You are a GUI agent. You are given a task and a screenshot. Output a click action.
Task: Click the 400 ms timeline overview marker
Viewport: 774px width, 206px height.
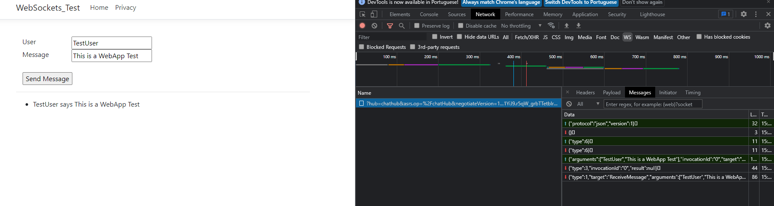click(x=513, y=57)
